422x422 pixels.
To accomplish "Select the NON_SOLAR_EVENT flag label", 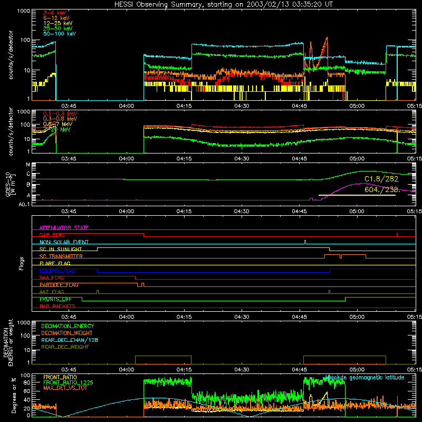I will point(64,242).
